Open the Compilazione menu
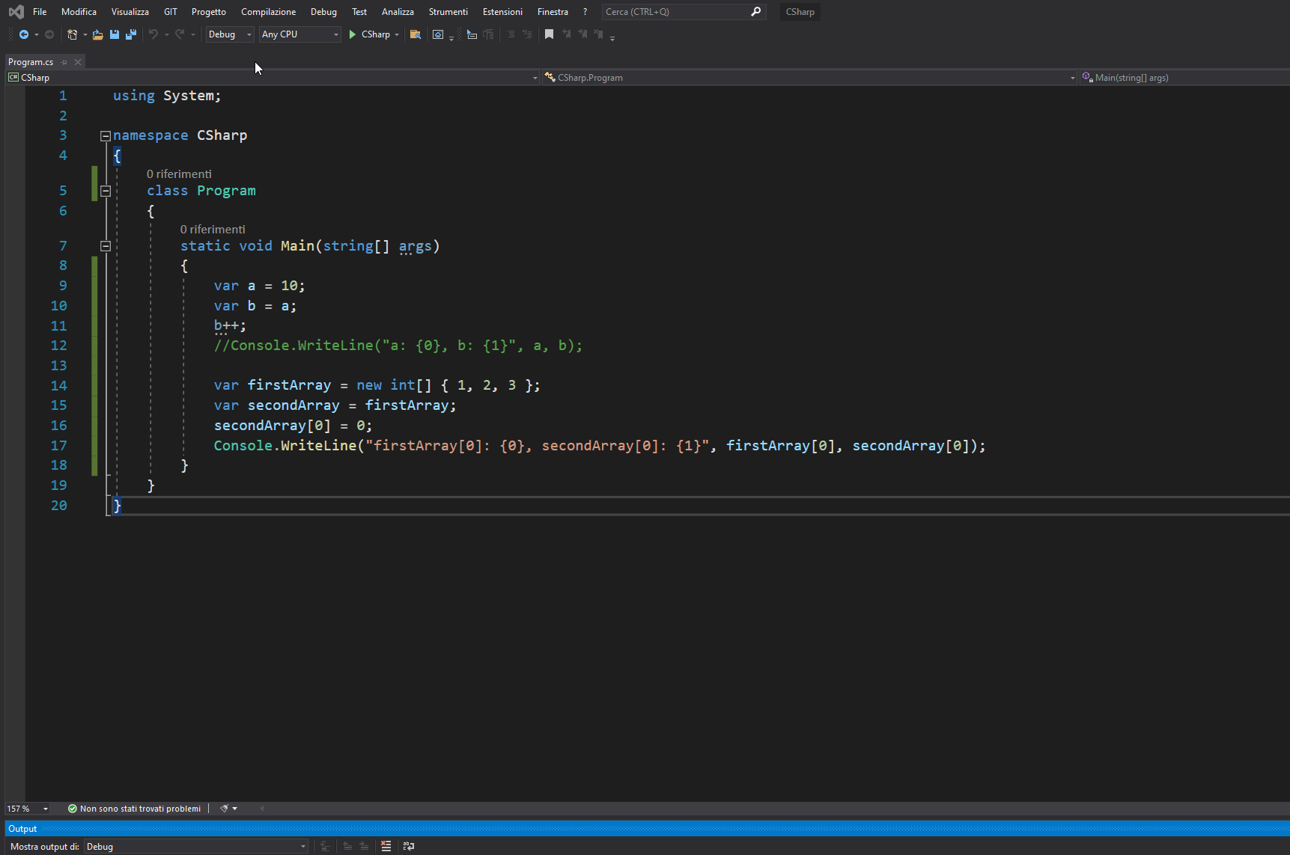Viewport: 1290px width, 855px height. [x=268, y=12]
